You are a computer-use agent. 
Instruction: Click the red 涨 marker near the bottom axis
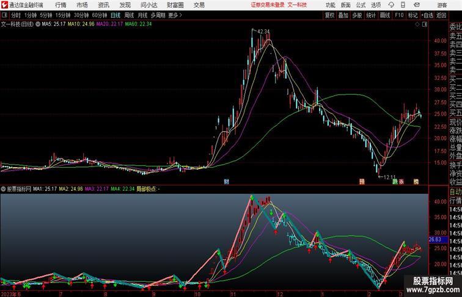(x=402, y=182)
